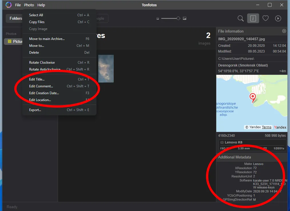Image resolution: width=290 pixels, height=211 pixels.
Task: Click the small thumbnail size icon
Action: click(x=158, y=19)
